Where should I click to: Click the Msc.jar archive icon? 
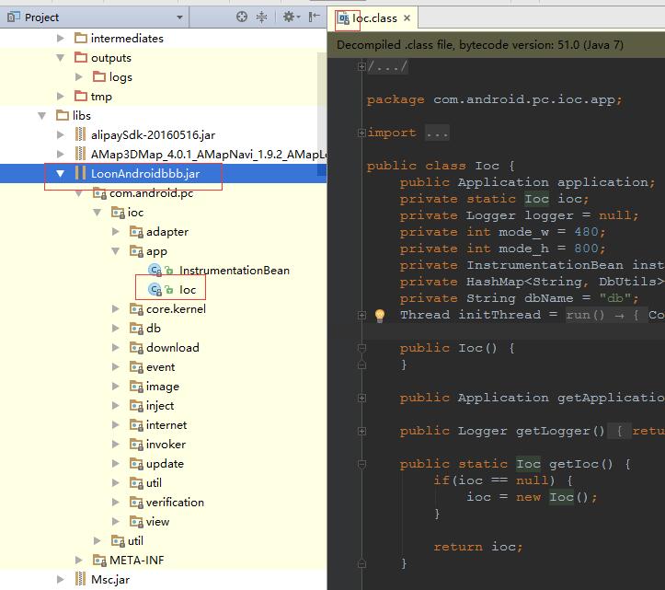point(80,579)
